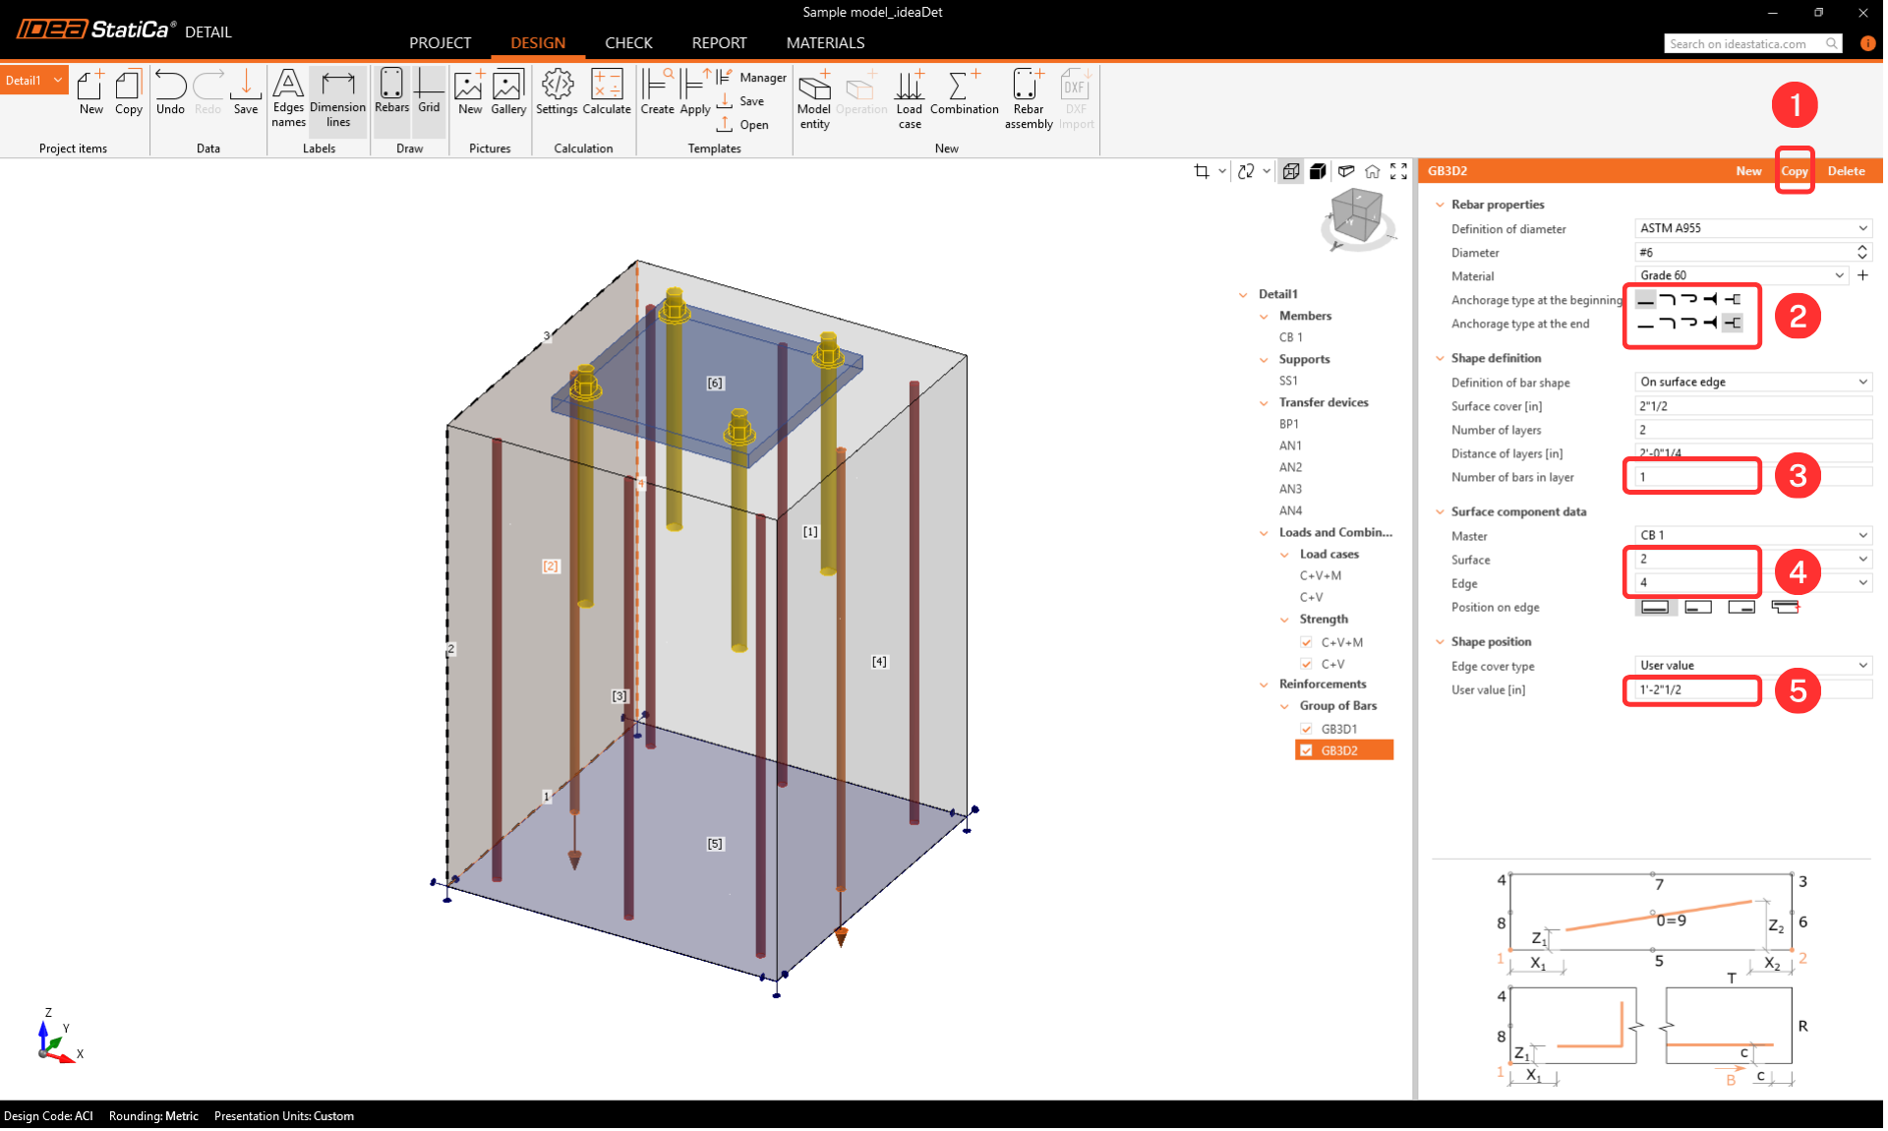
Task: Collapse the Transfer devices tree node
Action: coord(1264,402)
